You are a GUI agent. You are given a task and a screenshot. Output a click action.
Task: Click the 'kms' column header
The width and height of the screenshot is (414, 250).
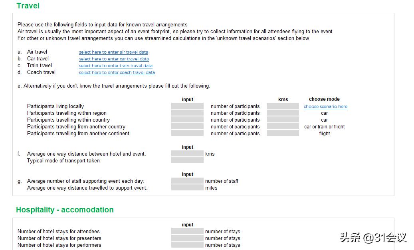click(x=283, y=100)
